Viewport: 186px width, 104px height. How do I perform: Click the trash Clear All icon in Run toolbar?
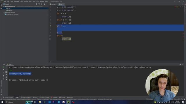point(6,80)
